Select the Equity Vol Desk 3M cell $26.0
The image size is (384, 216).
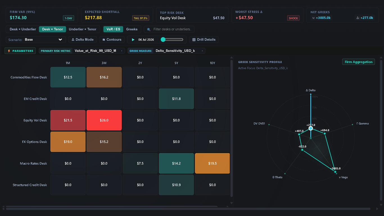click(x=104, y=120)
